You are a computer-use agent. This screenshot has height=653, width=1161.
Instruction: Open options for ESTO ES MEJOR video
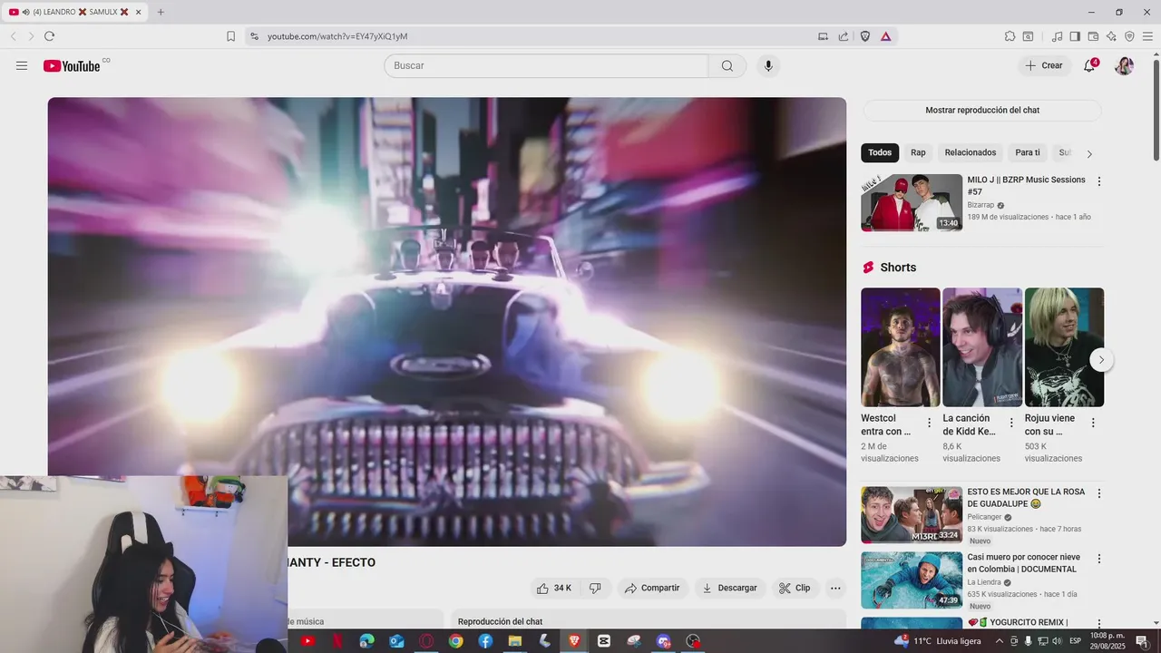(x=1099, y=494)
